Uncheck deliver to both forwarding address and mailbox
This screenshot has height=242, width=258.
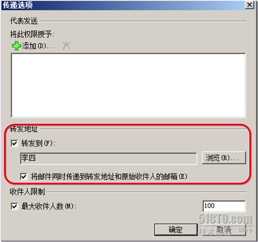point(24,176)
